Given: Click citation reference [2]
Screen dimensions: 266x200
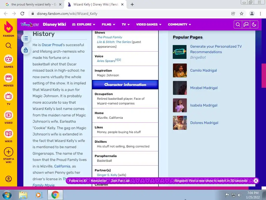Looking at the screenshot, I should [119, 60].
